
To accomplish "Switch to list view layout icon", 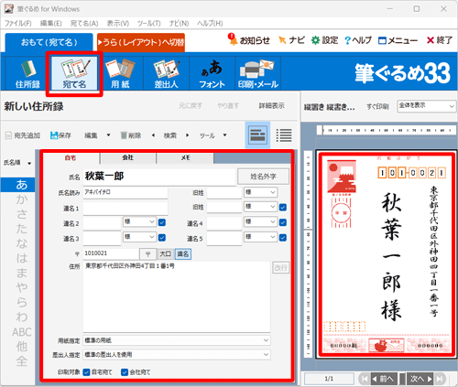I will click(284, 135).
